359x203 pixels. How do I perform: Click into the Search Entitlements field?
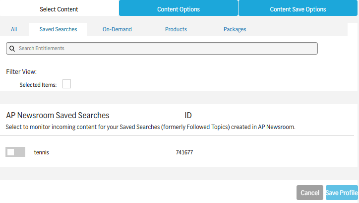tap(164, 49)
